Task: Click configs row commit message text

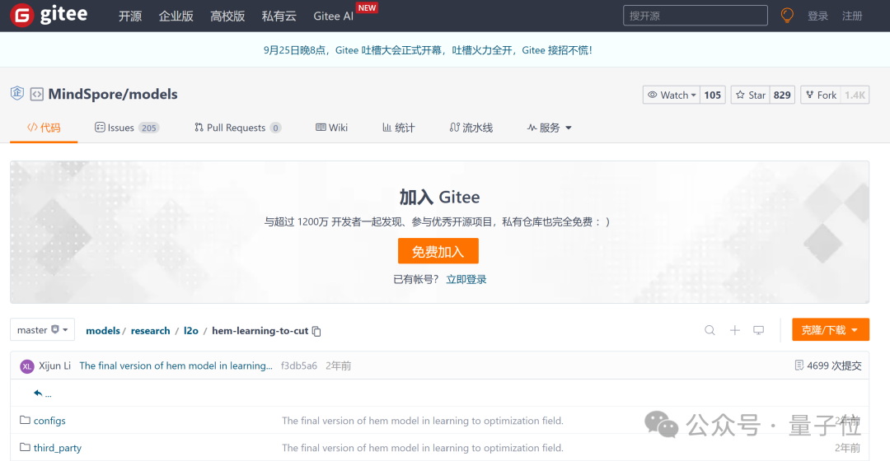Action: pyautogui.click(x=422, y=421)
